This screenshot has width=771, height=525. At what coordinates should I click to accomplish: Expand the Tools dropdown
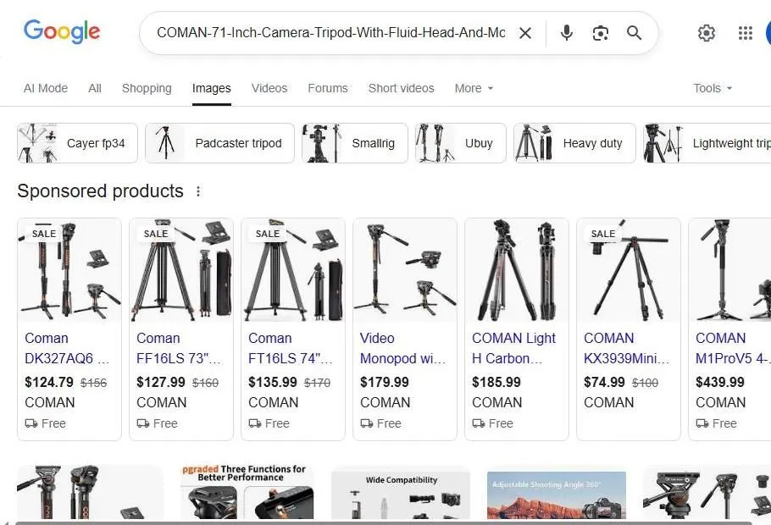pyautogui.click(x=713, y=88)
